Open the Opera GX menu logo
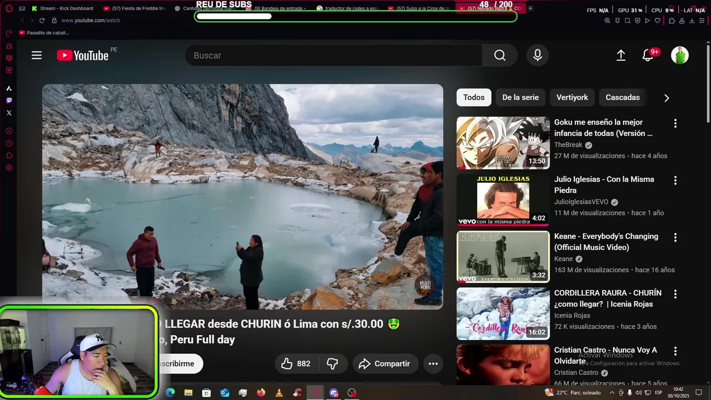Image resolution: width=711 pixels, height=400 pixels. click(9, 8)
